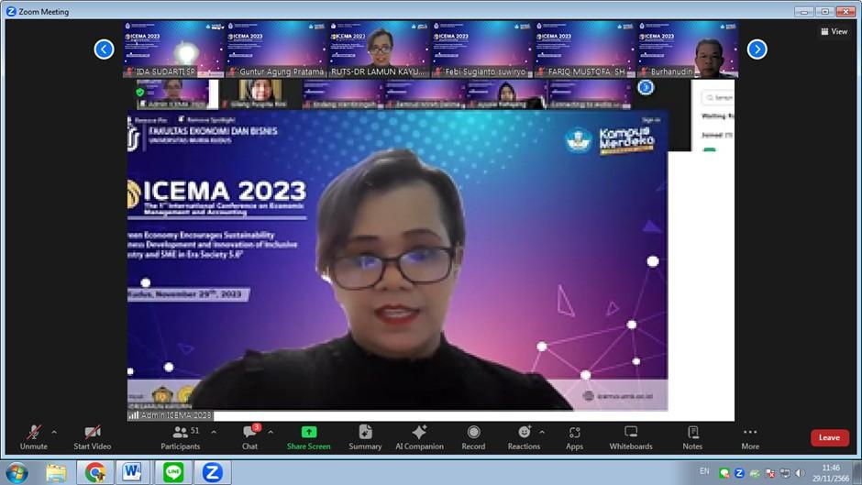The height and width of the screenshot is (485, 862).
Task: Open LINE from the taskbar
Action: (x=173, y=472)
